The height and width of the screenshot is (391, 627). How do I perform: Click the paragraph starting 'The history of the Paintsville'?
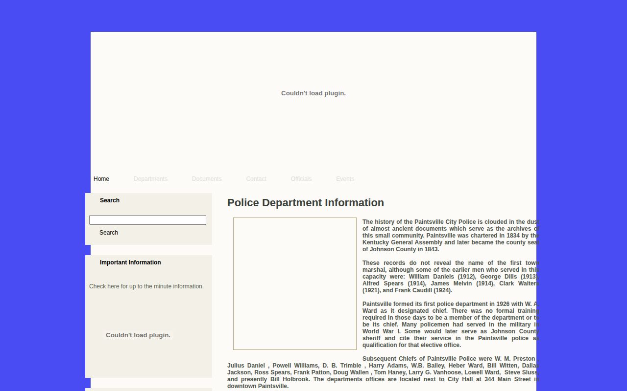coord(450,236)
